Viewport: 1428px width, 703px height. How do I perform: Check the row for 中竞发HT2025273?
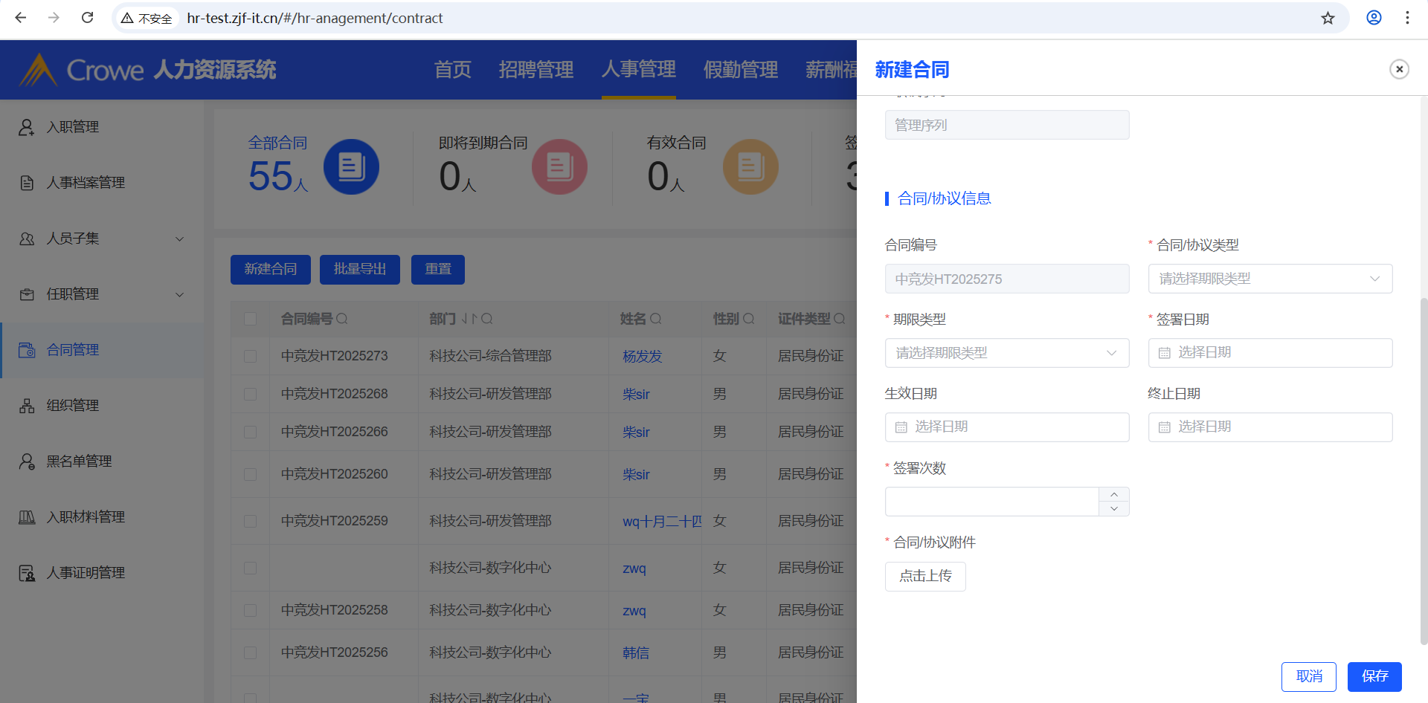coord(251,356)
